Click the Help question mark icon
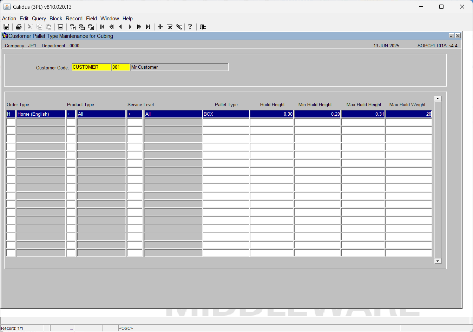473x332 pixels. coord(190,27)
